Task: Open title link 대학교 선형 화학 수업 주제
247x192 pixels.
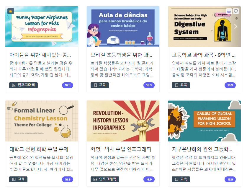Action: (x=39, y=149)
